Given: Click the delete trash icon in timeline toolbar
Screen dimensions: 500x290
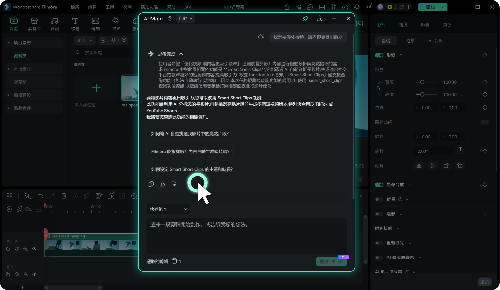Looking at the screenshot, I should click(x=64, y=196).
